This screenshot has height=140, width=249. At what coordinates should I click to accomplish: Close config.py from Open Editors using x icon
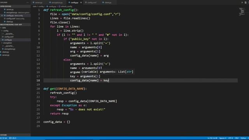pos(2,16)
